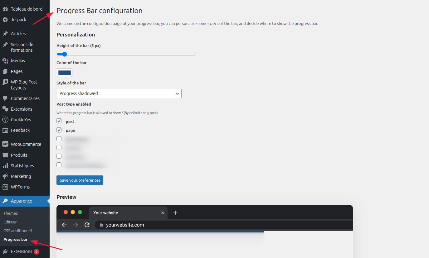
Task: Click the yourwebsite.com address field
Action: [x=224, y=225]
